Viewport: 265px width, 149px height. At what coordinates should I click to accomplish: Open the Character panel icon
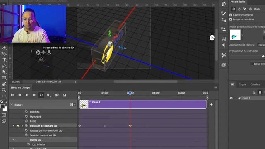tap(224, 39)
